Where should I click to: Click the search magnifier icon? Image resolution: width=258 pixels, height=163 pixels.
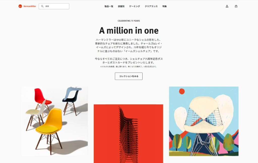(x=42, y=6)
